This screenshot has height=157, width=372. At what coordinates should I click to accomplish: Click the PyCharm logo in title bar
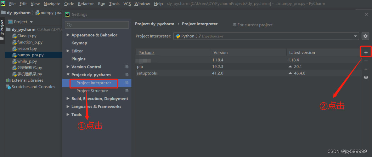(3, 3)
